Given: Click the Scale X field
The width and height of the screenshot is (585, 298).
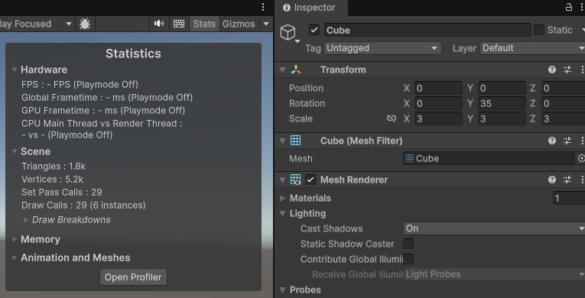Looking at the screenshot, I should pos(438,118).
